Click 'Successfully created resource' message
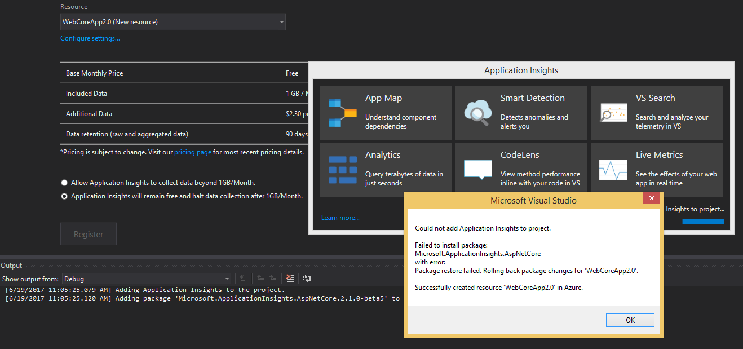This screenshot has width=743, height=349. [499, 288]
